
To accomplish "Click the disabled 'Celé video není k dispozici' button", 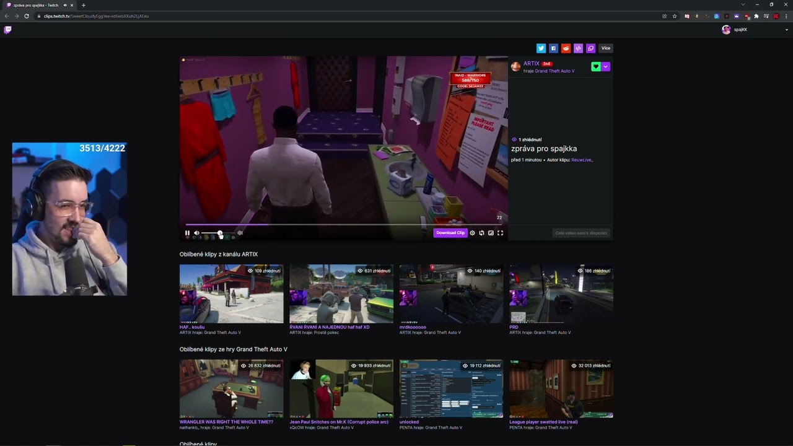I will (x=581, y=233).
